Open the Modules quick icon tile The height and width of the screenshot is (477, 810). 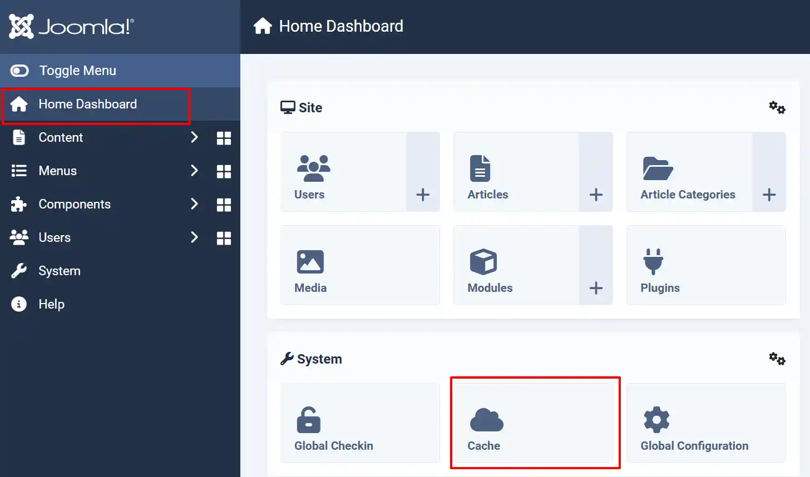[x=516, y=265]
